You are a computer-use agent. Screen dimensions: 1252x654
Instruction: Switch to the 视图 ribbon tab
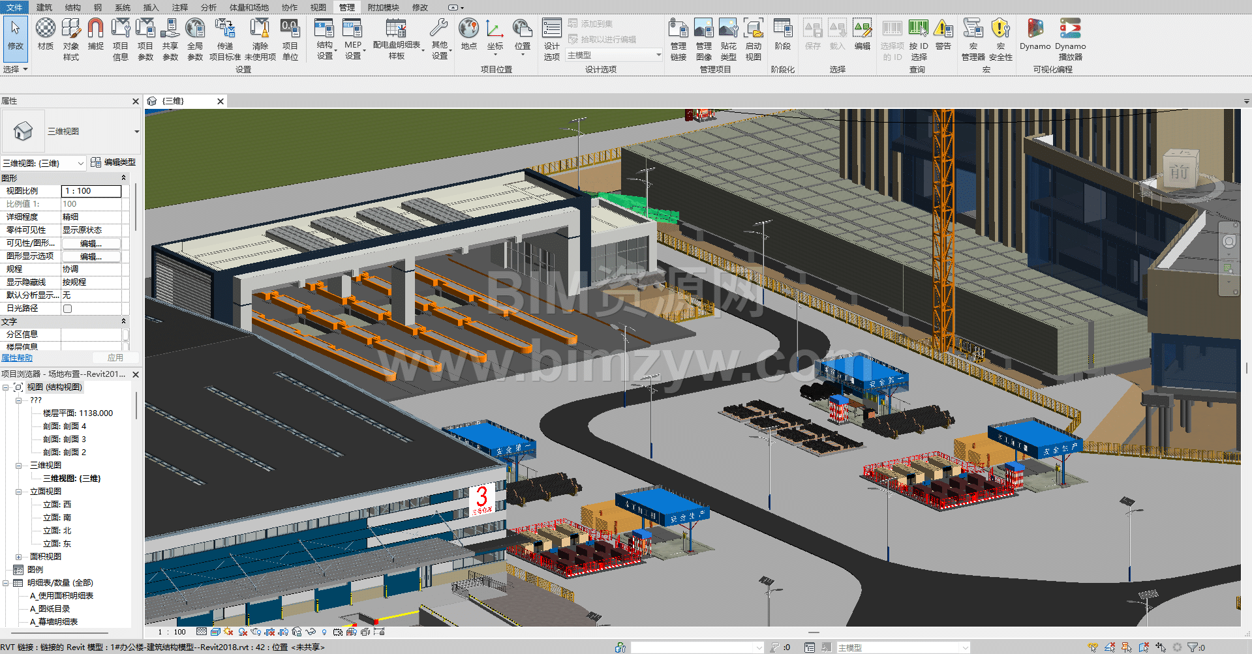318,7
